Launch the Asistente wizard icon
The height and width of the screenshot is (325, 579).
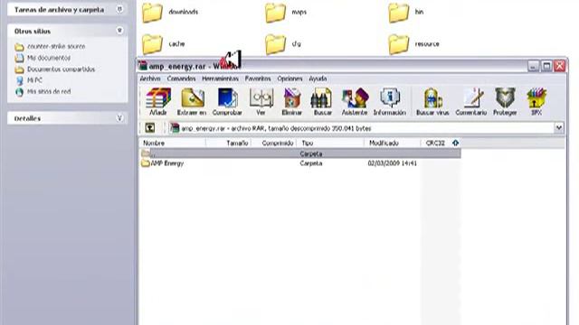pos(355,102)
